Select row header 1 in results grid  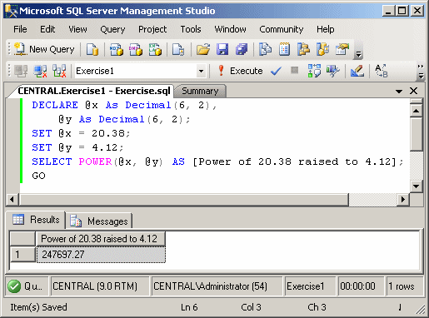point(22,255)
